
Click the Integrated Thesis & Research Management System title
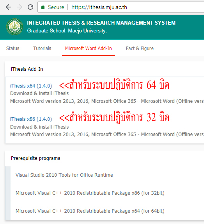(101, 23)
